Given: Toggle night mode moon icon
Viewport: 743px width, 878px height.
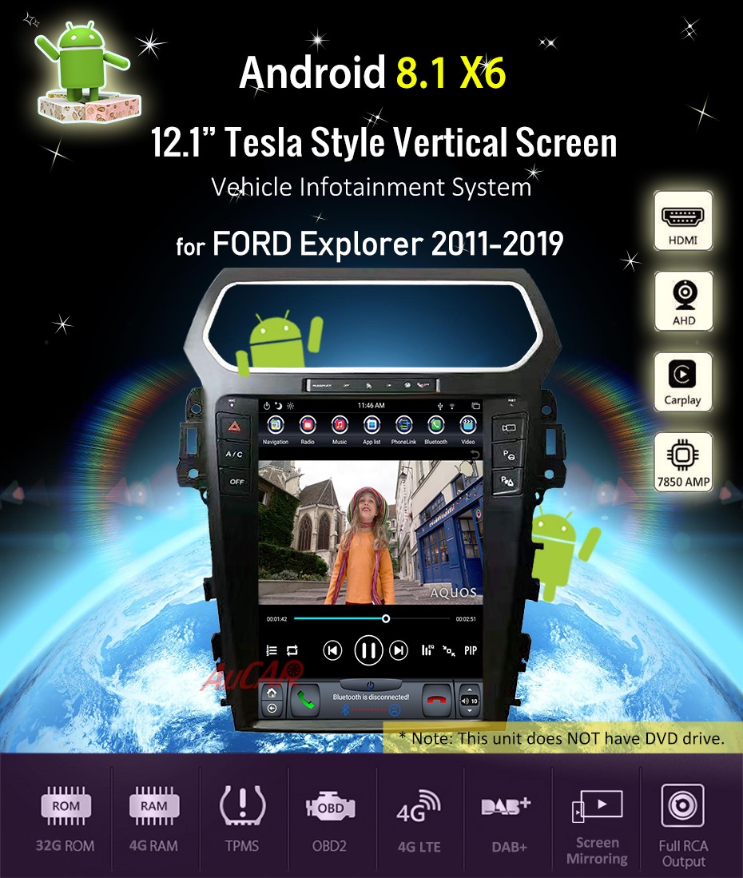Looking at the screenshot, I should point(278,405).
